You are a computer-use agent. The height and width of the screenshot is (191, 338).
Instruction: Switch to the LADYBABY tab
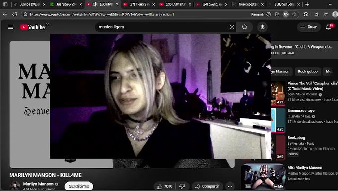pyautogui.click(x=175, y=4)
